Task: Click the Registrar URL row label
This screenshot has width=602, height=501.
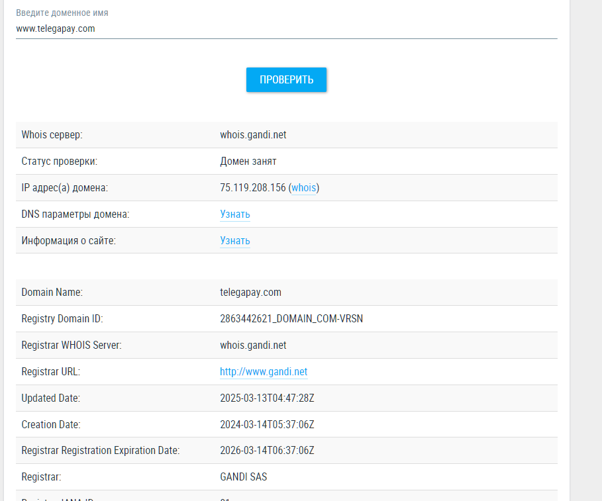Action: pyautogui.click(x=50, y=372)
